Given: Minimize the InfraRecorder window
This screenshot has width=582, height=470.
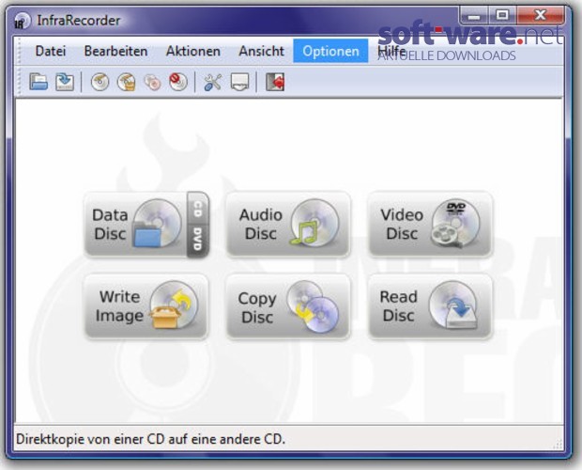Looking at the screenshot, I should [474, 16].
